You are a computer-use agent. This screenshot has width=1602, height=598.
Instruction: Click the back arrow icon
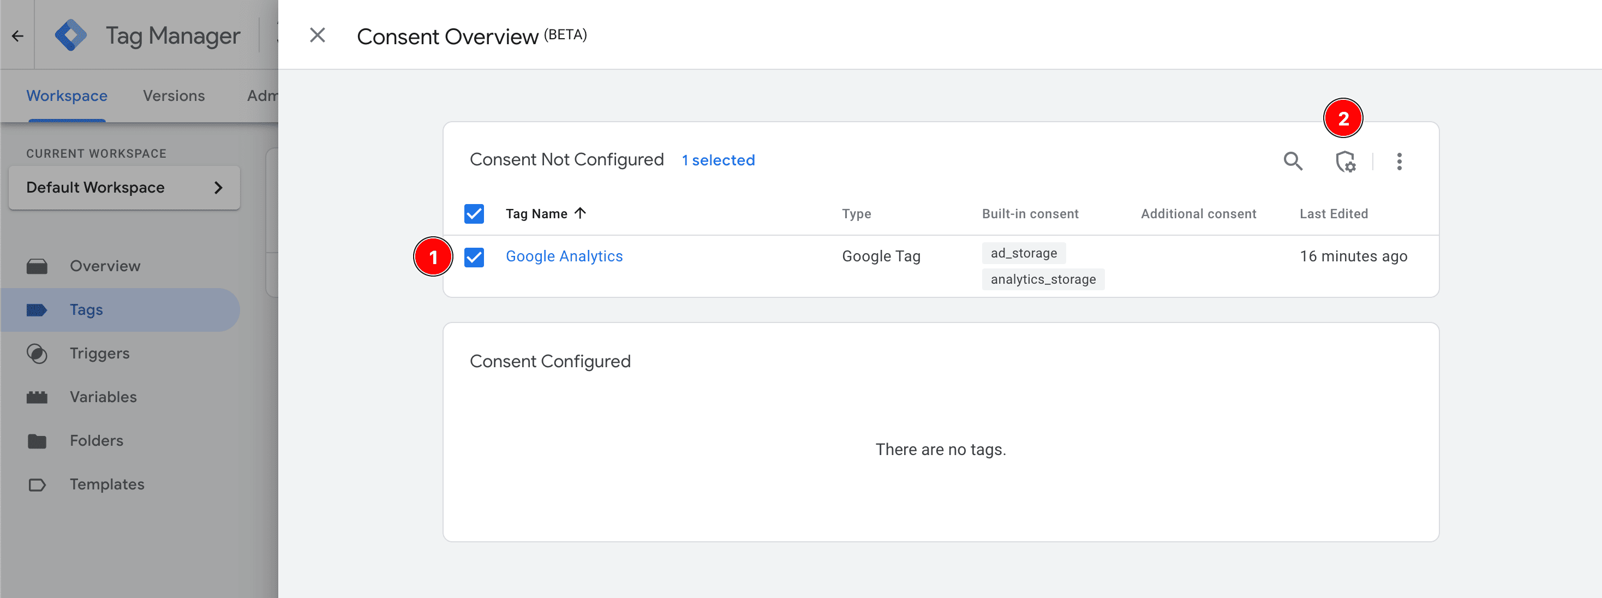[x=17, y=36]
